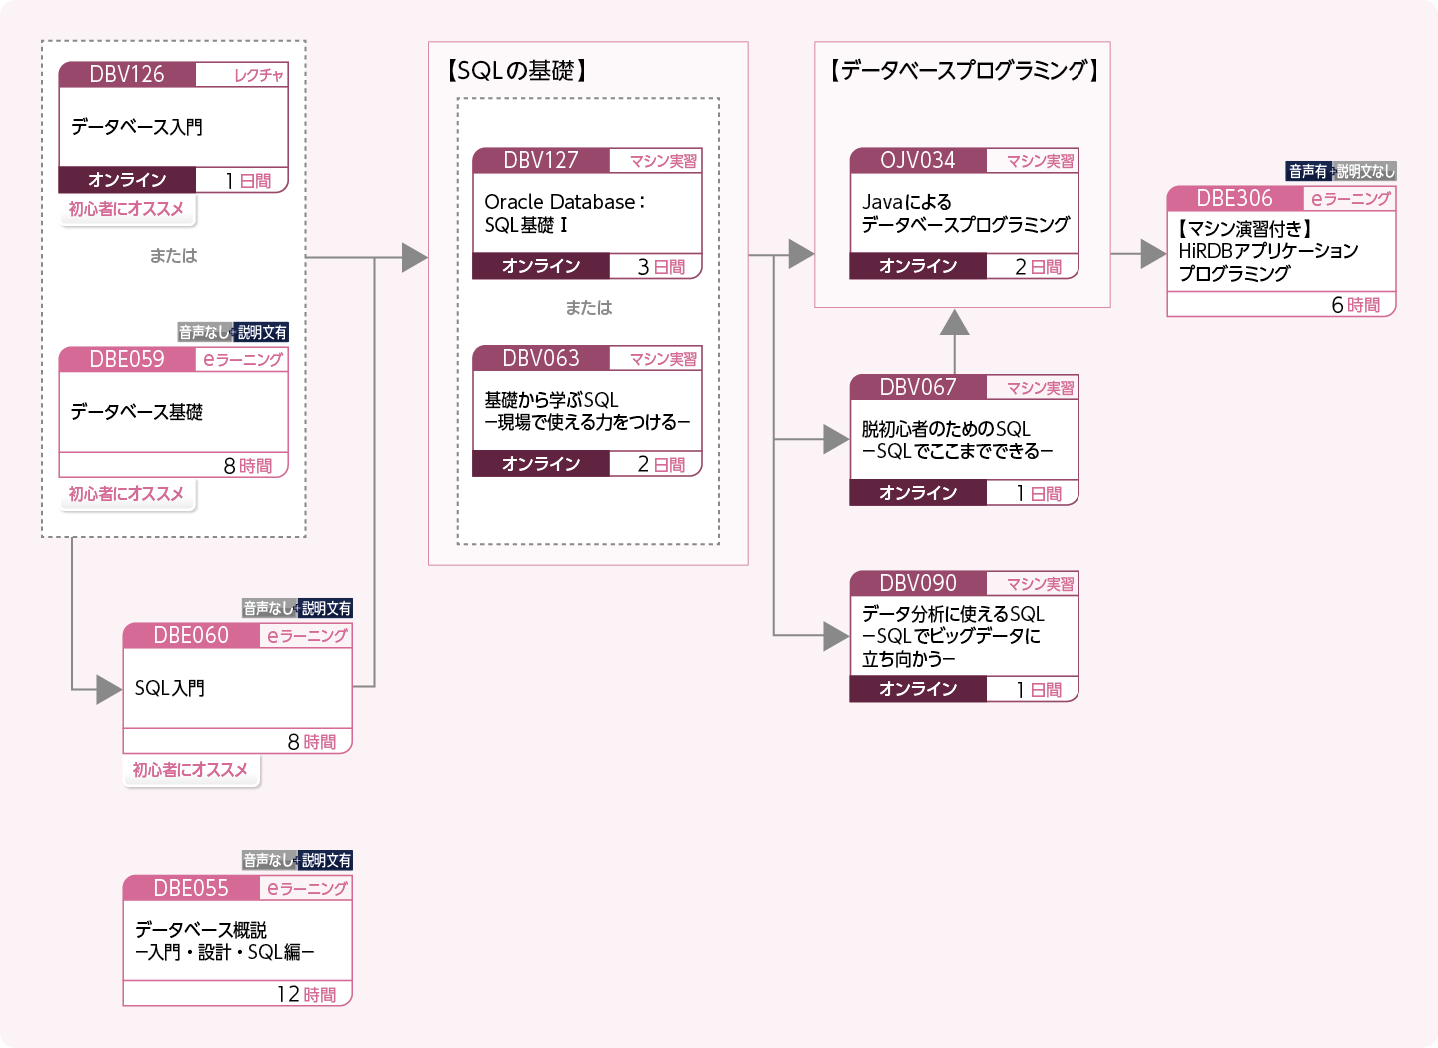The image size is (1438, 1048).
Task: Click the 音声有 tag above DBE306
Action: (x=1308, y=171)
